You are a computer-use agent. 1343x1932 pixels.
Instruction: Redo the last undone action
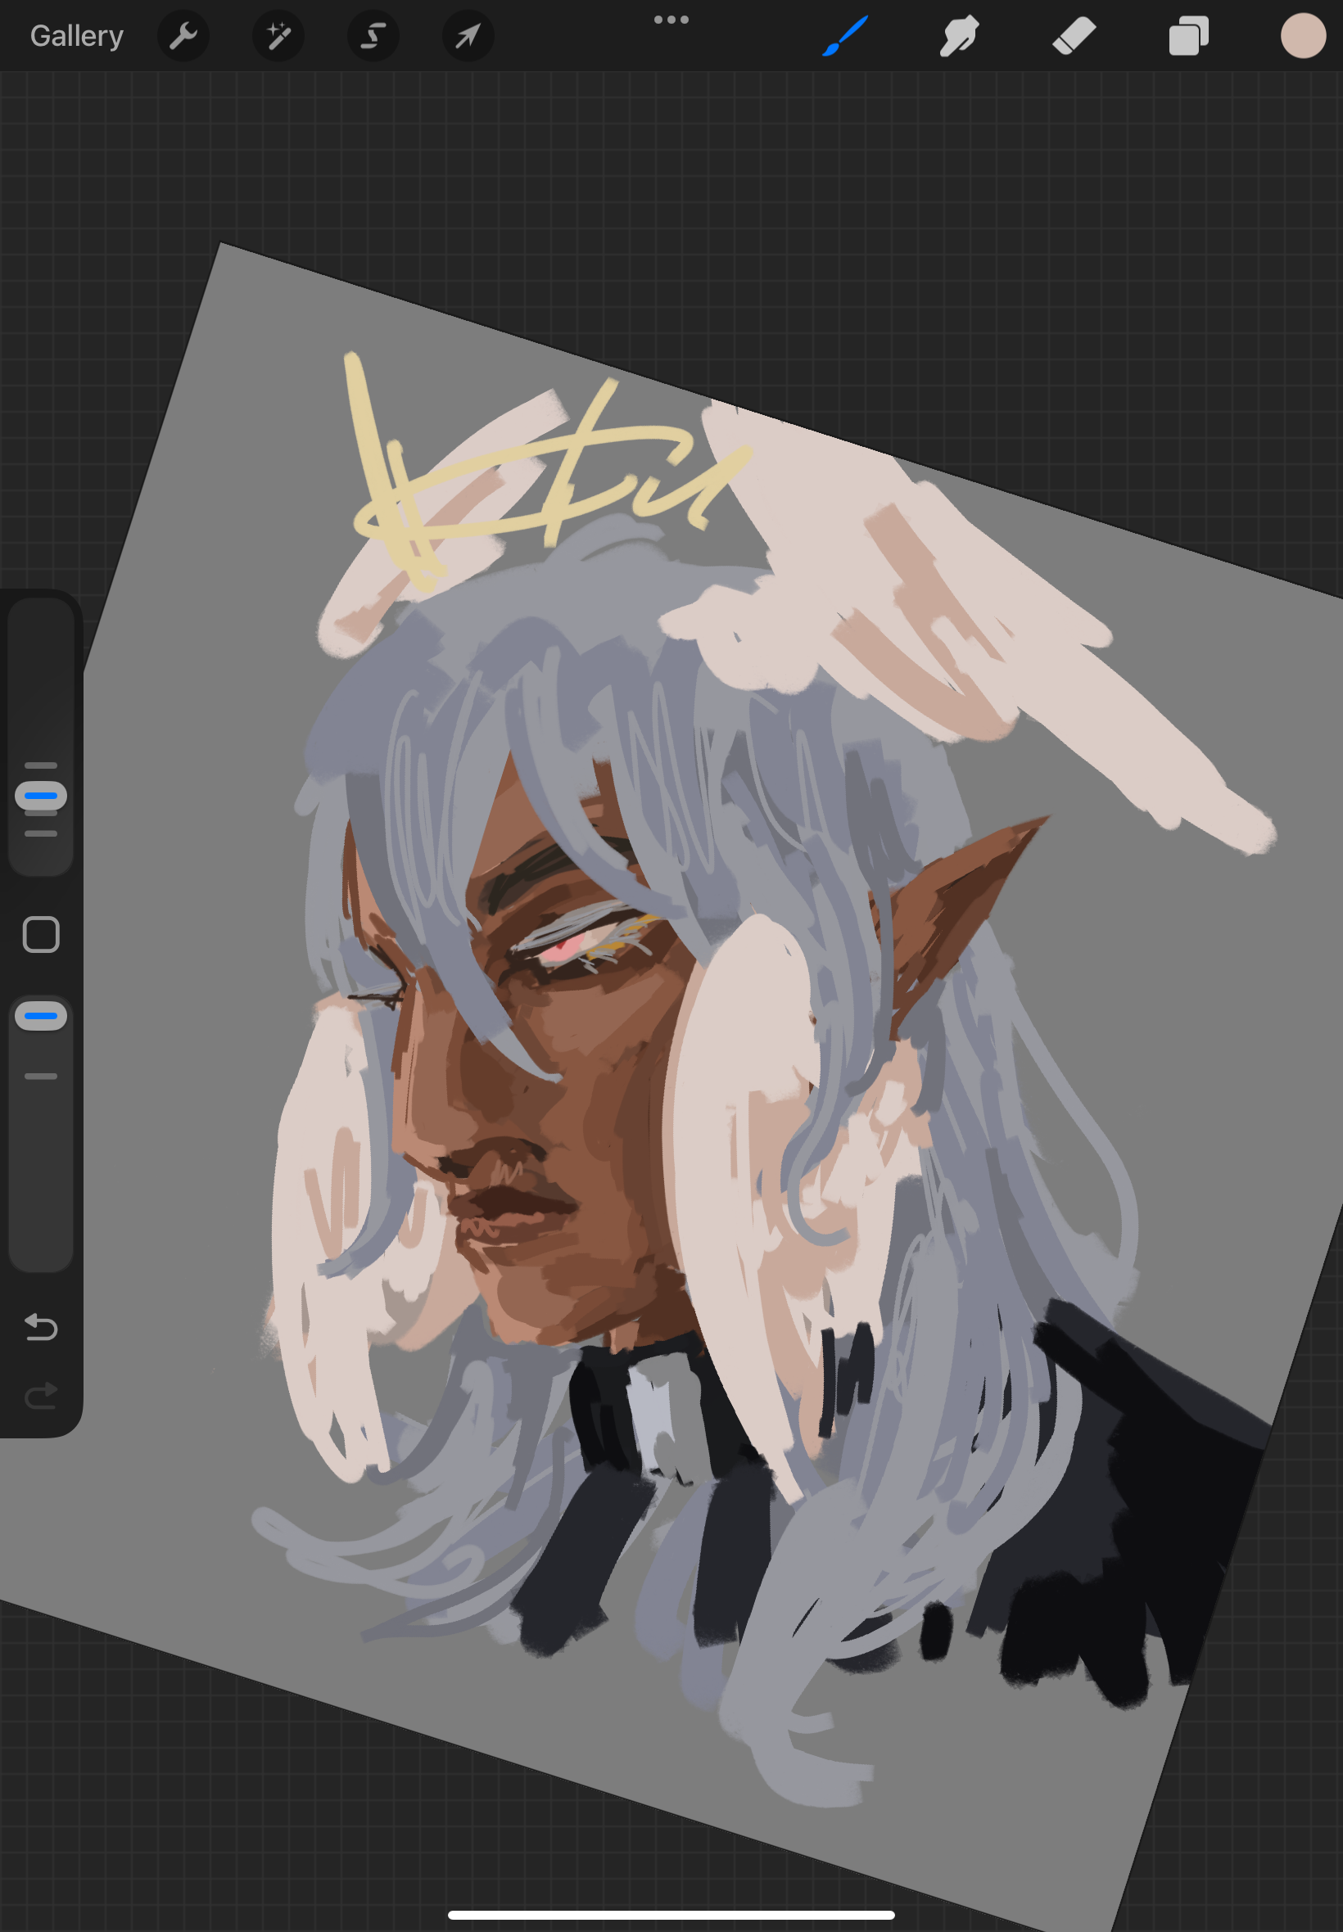pyautogui.click(x=40, y=1397)
